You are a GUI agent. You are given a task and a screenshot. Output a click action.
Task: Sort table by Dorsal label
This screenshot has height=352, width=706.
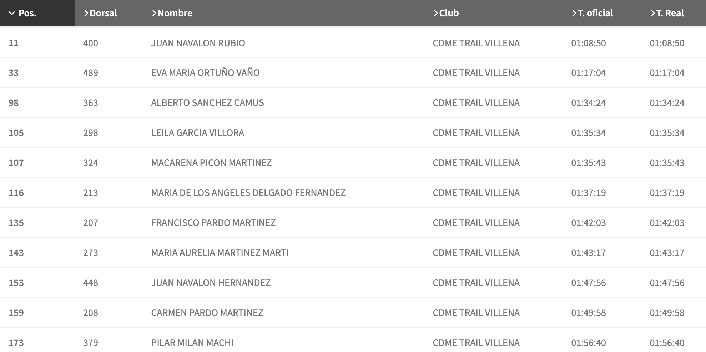tap(103, 14)
